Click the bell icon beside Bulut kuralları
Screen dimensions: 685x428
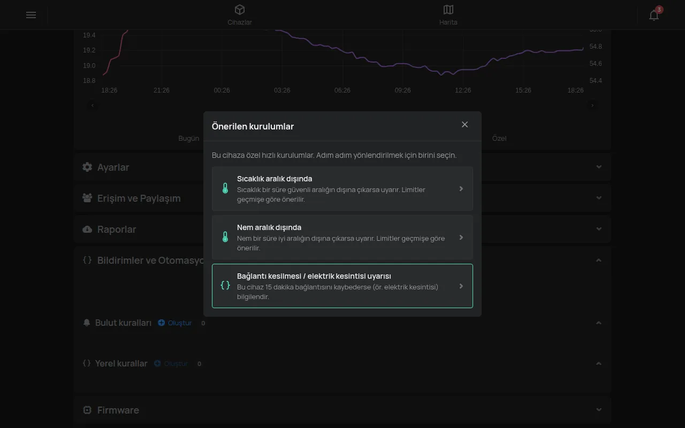(87, 323)
